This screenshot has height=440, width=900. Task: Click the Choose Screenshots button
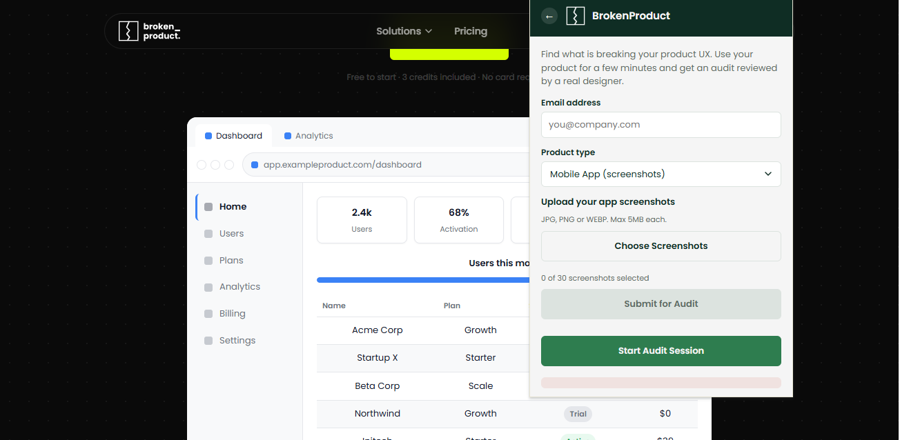tap(661, 246)
